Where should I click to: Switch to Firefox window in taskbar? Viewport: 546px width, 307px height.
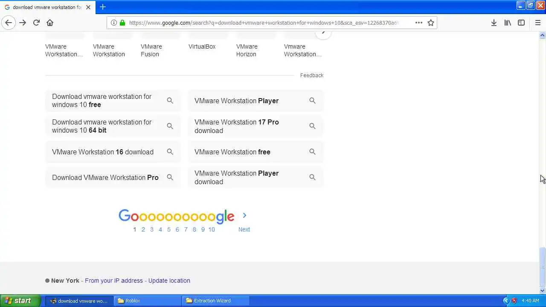pyautogui.click(x=79, y=301)
